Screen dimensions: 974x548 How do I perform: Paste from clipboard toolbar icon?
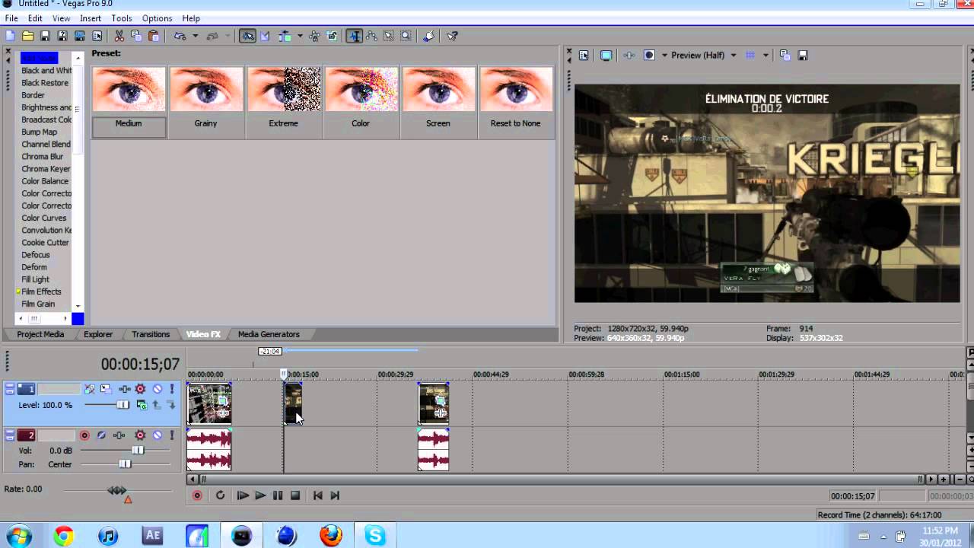pos(154,36)
